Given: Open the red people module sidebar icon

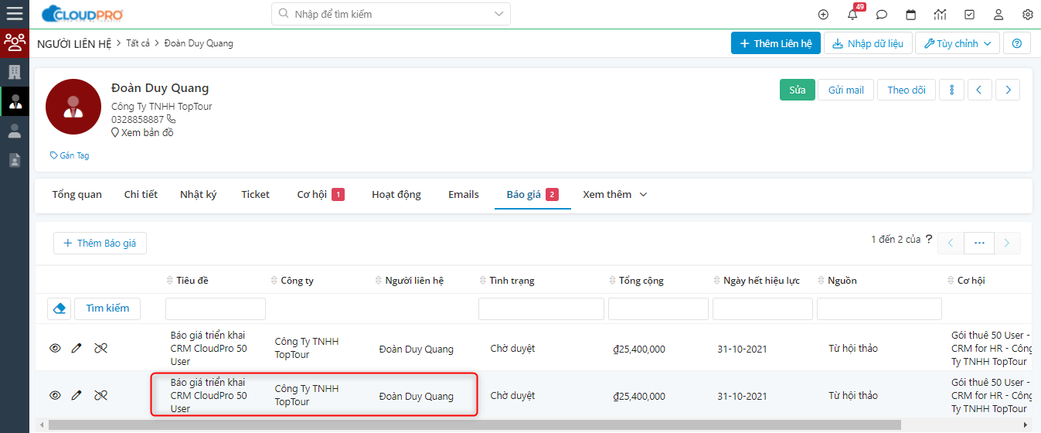Looking at the screenshot, I should point(15,43).
